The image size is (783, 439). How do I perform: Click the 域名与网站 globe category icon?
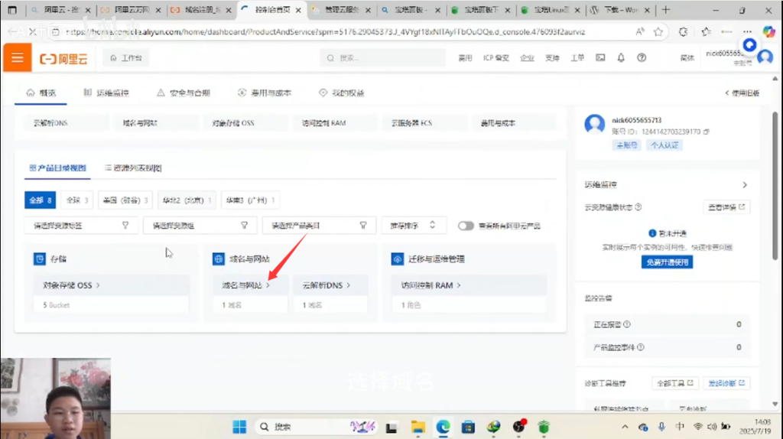[218, 259]
